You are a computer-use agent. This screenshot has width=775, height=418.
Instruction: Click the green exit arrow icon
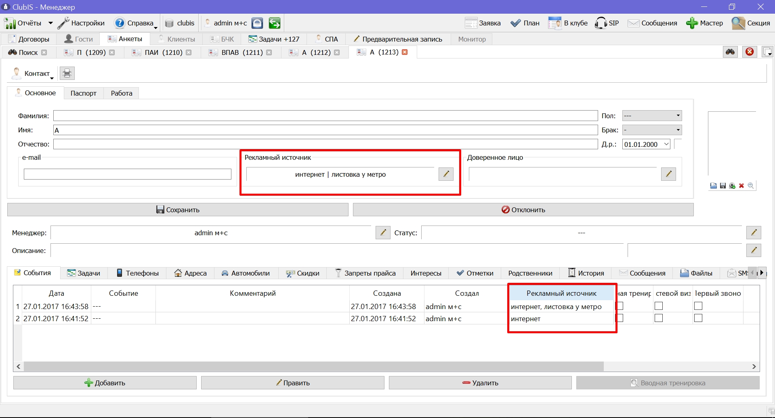[x=275, y=23]
